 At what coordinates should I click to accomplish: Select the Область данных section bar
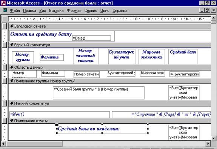click(109, 68)
